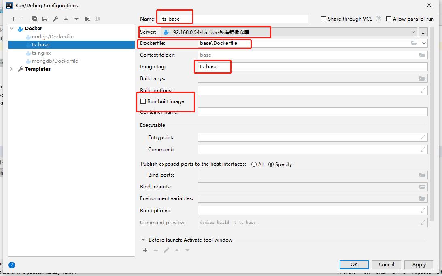442x276 pixels.
Task: Collapse the Before launch section
Action: click(143, 240)
